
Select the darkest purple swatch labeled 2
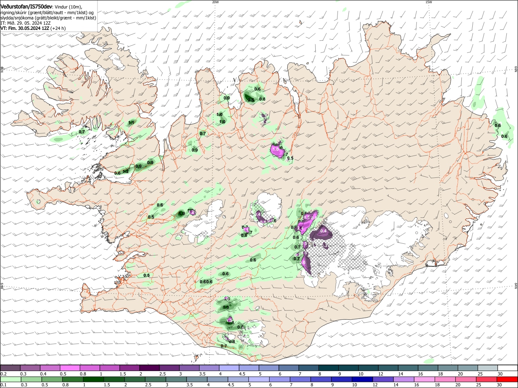tap(149, 368)
